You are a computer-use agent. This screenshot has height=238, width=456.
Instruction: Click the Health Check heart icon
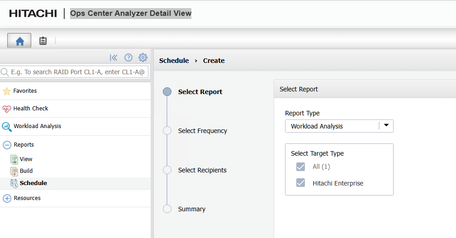[x=7, y=109]
